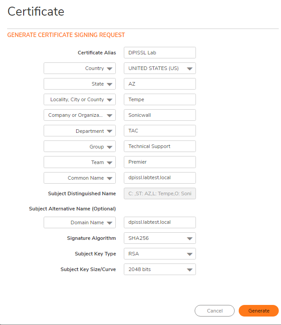Open the Country field type dropdown
The height and width of the screenshot is (325, 281).
pyautogui.click(x=80, y=68)
